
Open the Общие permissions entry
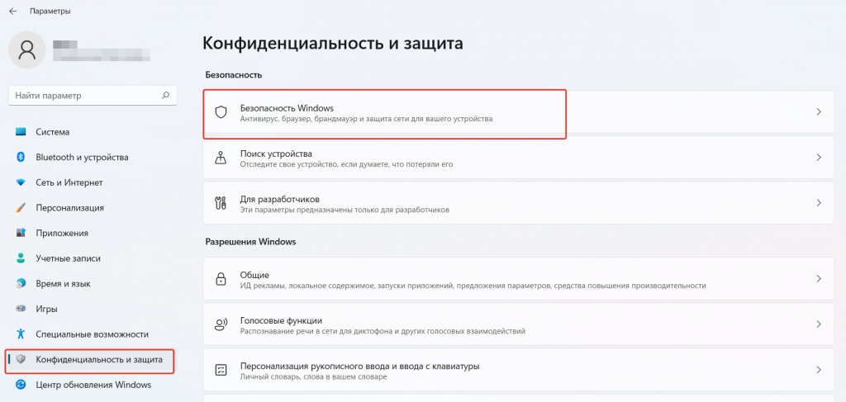pyautogui.click(x=519, y=279)
